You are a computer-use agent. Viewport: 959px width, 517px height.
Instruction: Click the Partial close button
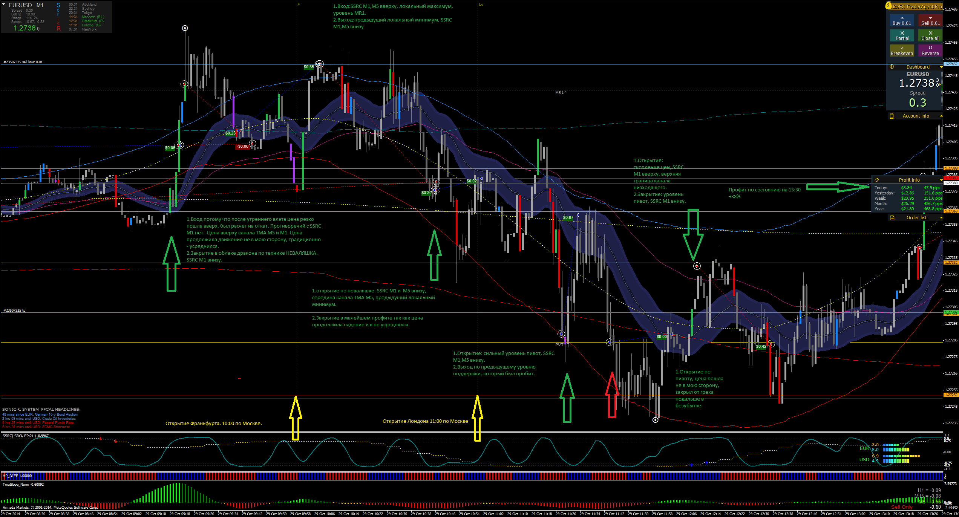pos(902,36)
